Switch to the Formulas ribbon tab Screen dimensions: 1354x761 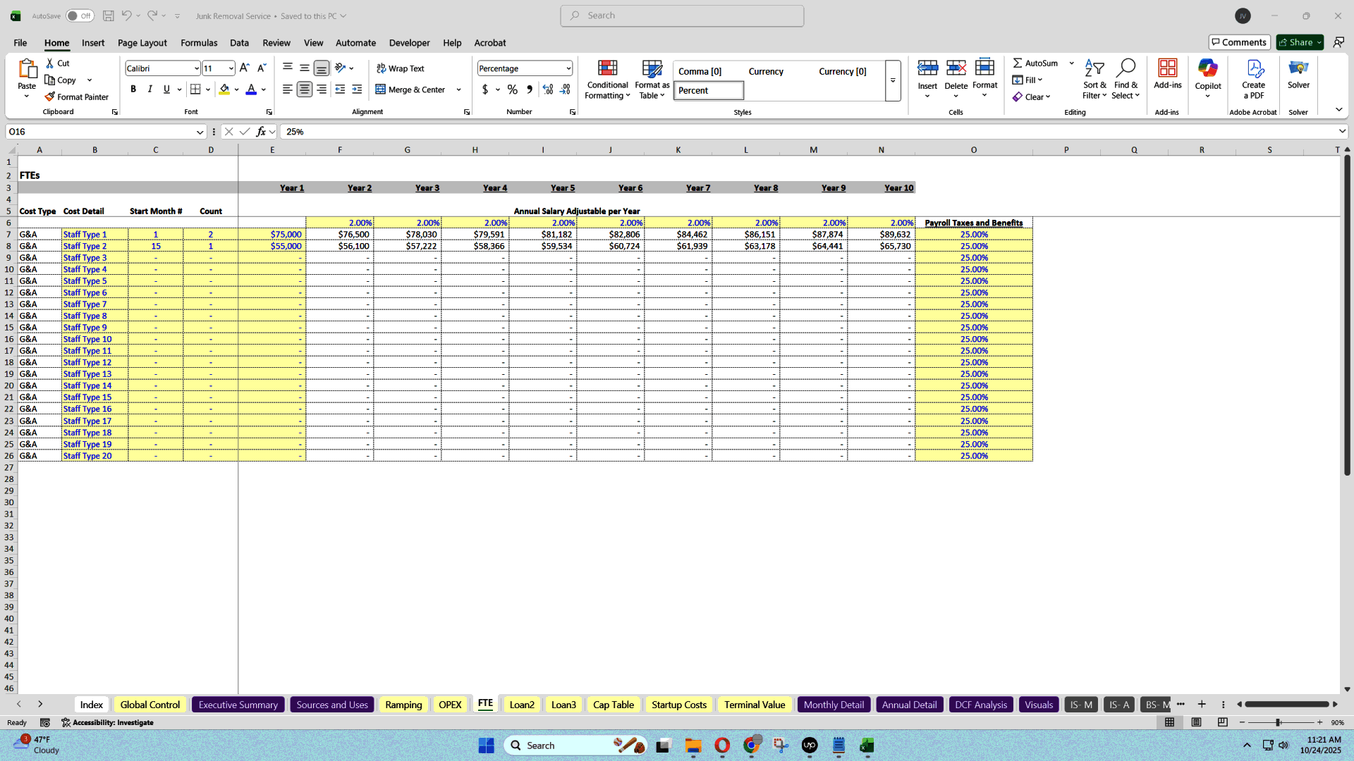point(198,43)
